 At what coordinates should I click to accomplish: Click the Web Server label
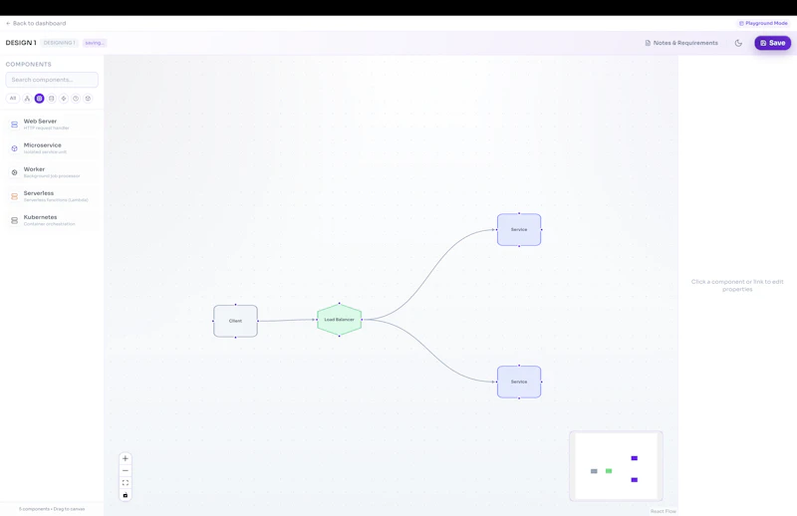click(40, 121)
